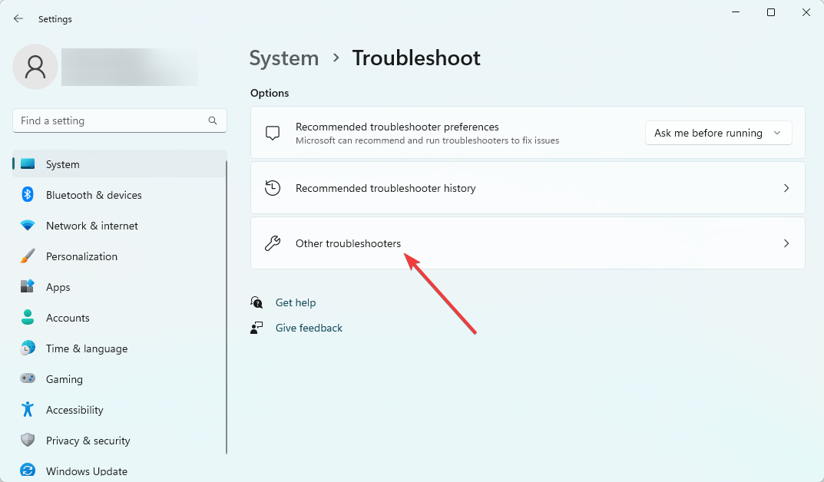Close the Settings window

[806, 12]
